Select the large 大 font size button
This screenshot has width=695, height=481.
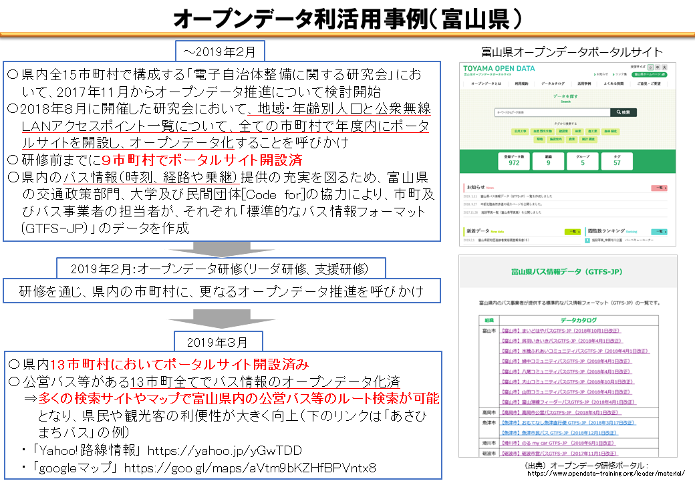tap(664, 68)
